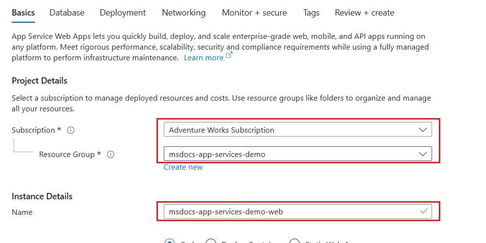Image resolution: width=486 pixels, height=243 pixels.
Task: Select the Basics tab
Action: [23, 13]
